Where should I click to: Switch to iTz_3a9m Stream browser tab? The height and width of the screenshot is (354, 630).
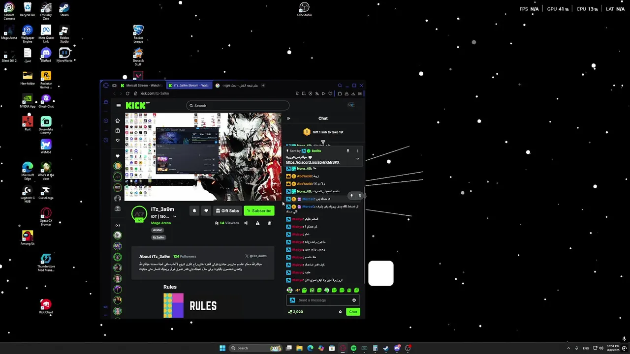pyautogui.click(x=189, y=86)
